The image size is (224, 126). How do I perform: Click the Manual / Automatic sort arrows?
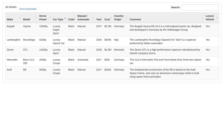(93, 18)
